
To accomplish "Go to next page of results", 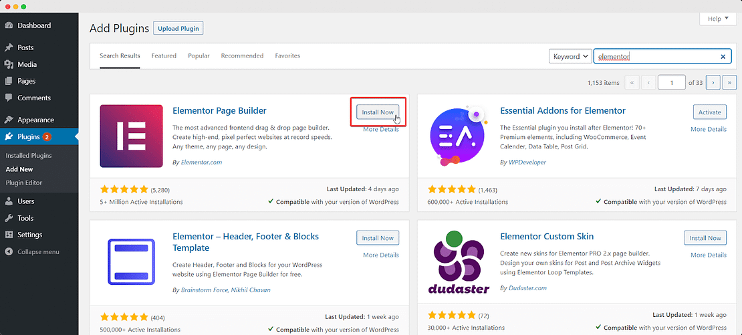I will 713,82.
